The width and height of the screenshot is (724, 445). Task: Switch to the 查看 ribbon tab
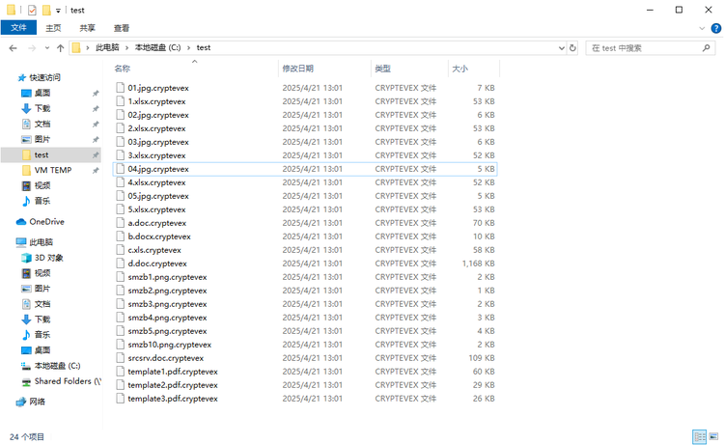(x=122, y=28)
